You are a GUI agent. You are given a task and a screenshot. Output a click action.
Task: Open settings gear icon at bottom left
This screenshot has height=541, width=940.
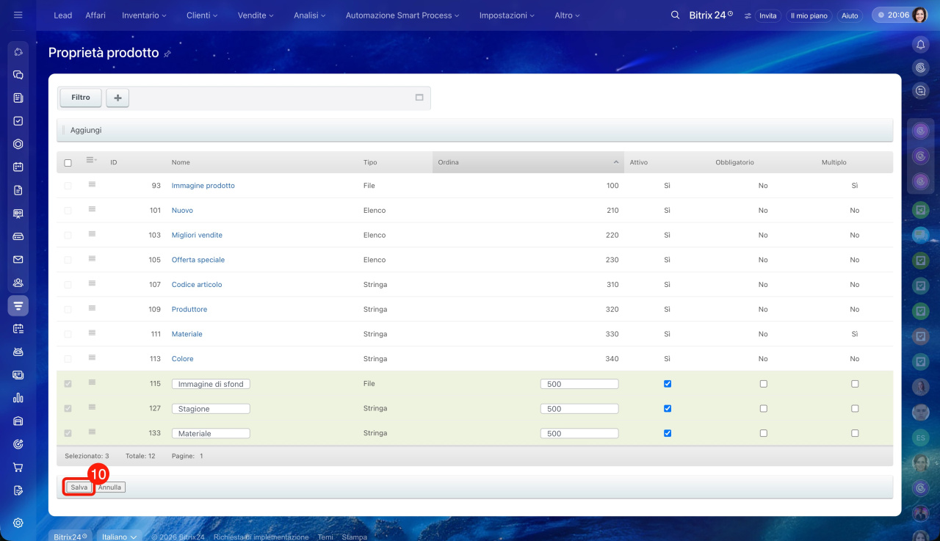[18, 523]
